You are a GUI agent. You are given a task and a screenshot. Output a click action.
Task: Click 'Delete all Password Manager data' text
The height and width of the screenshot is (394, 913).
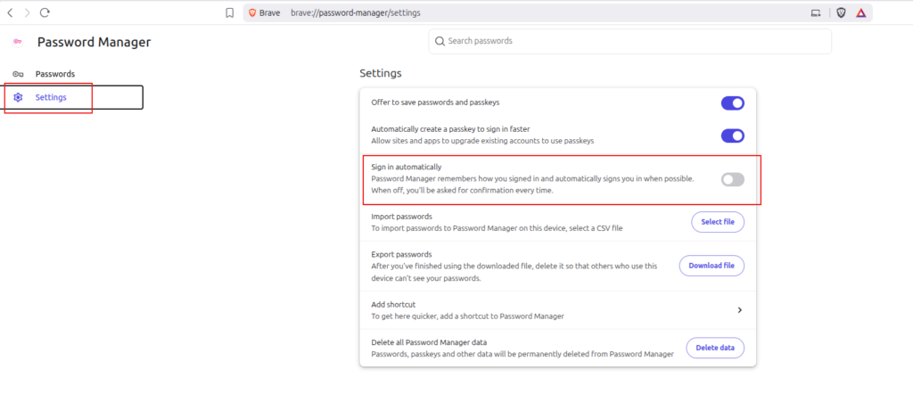429,342
